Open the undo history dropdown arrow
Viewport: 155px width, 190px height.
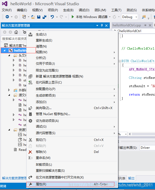[57, 17]
